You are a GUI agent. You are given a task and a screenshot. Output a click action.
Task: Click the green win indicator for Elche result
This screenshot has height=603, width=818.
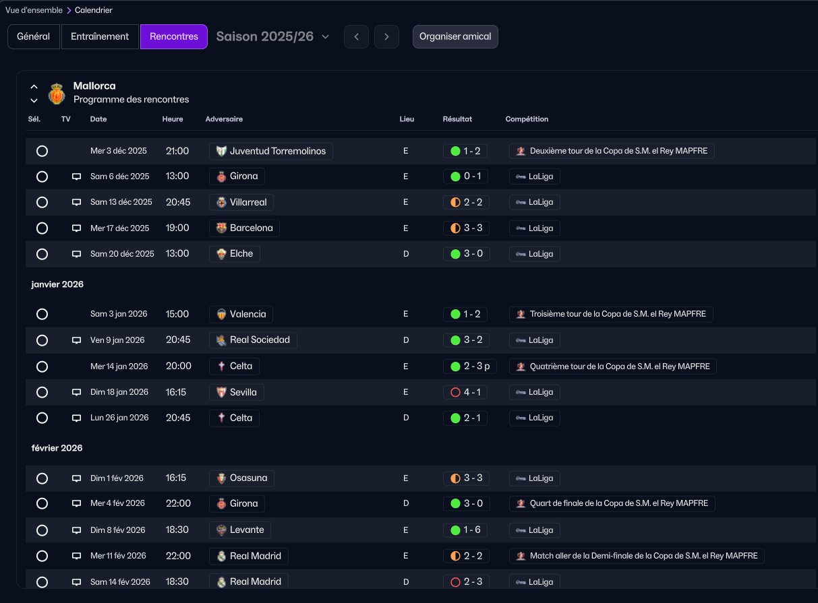coord(455,254)
